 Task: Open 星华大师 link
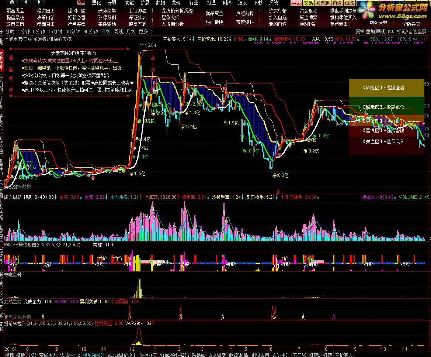(170, 17)
